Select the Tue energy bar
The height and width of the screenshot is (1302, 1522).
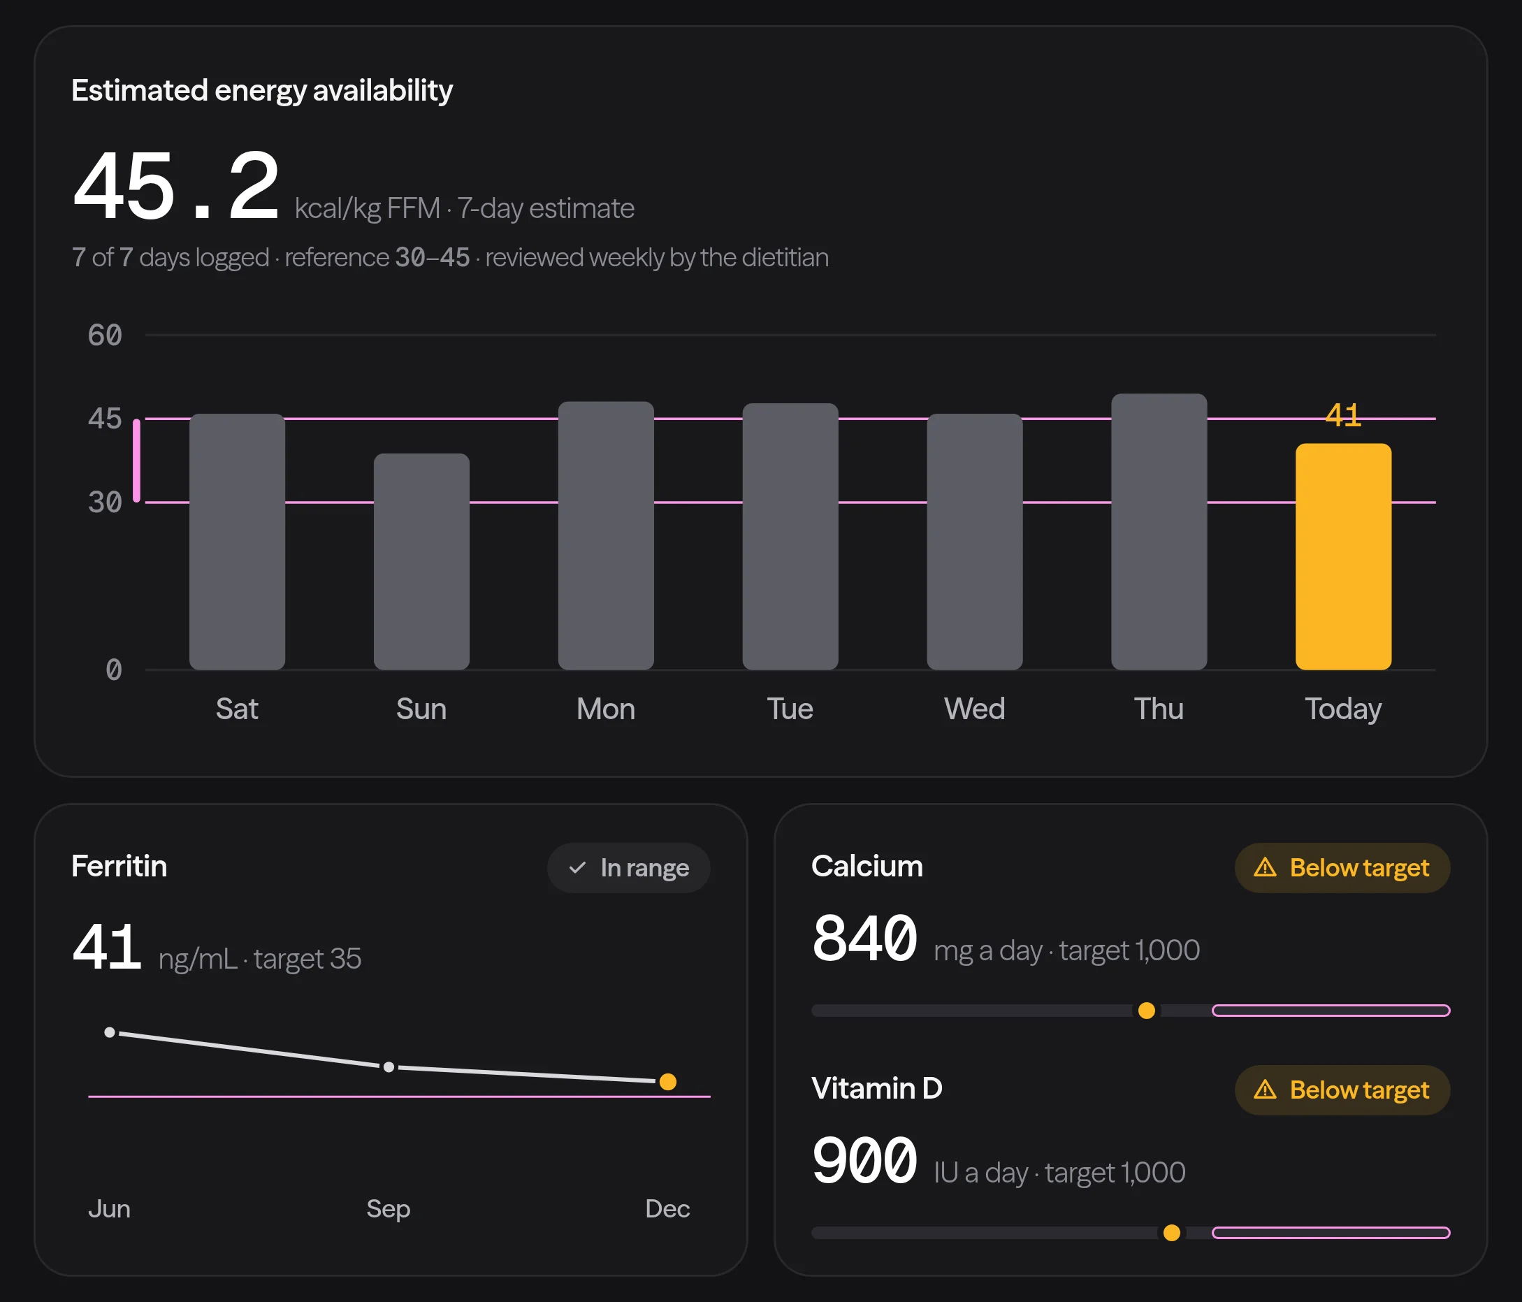tap(790, 536)
